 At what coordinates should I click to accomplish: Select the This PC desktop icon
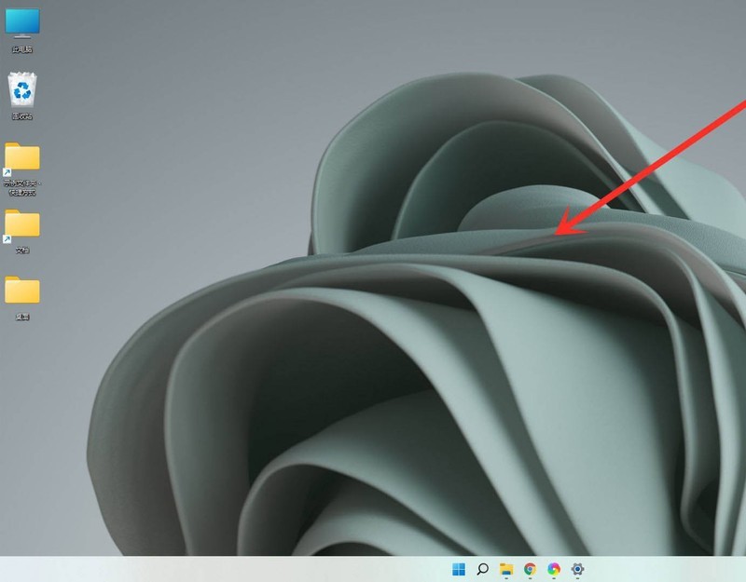pos(22,22)
